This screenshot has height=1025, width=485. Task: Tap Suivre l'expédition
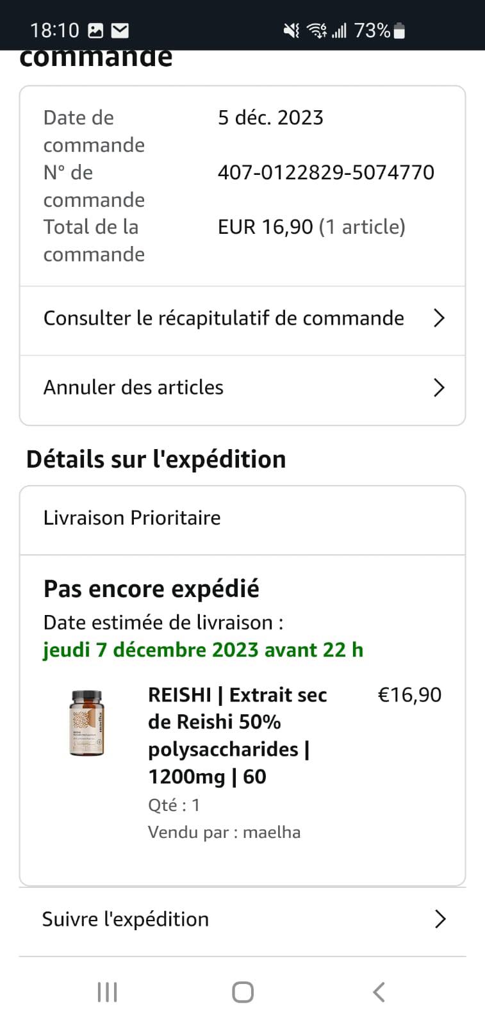[126, 919]
